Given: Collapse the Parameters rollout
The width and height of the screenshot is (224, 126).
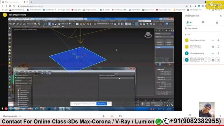Looking at the screenshot, I should [x=160, y=69].
